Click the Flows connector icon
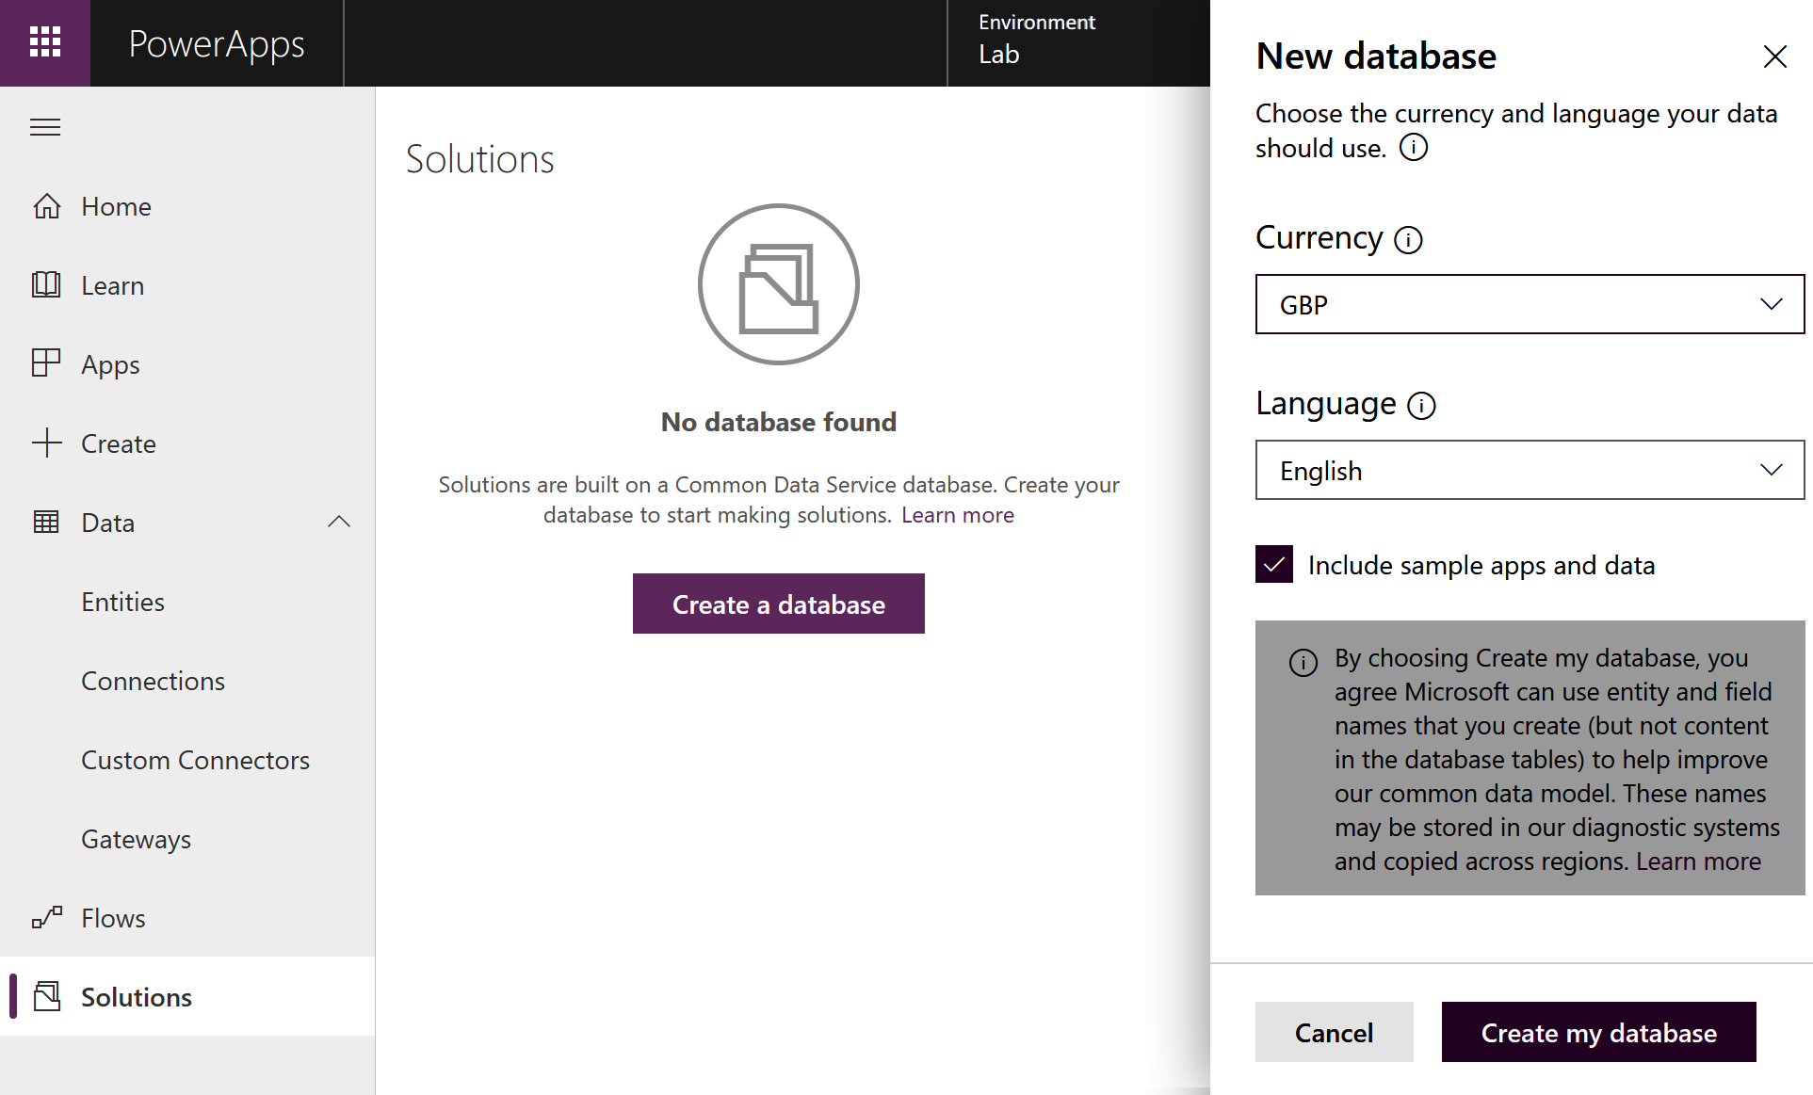This screenshot has width=1813, height=1095. pos(47,917)
